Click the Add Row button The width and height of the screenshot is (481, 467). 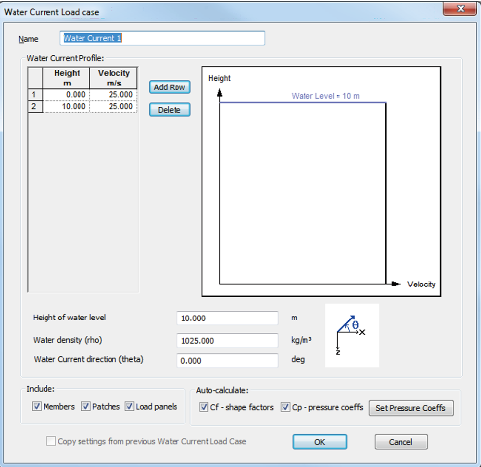[x=170, y=87]
